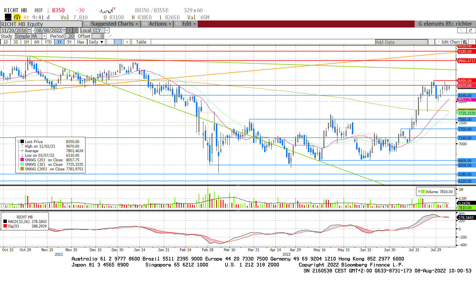Expand the Simple MA study dropdown

click(x=44, y=36)
